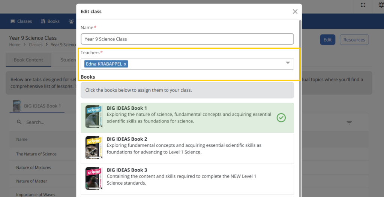Click the BIG IDEAS Book 3 cover image
The image size is (384, 197).
tap(94, 178)
